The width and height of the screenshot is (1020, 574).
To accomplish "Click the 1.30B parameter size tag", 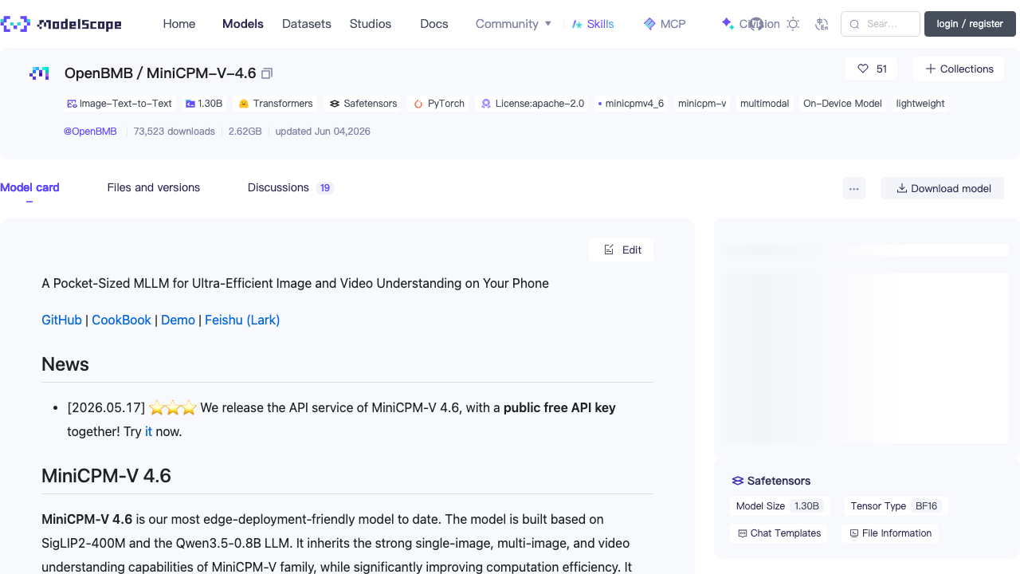I will (x=204, y=104).
